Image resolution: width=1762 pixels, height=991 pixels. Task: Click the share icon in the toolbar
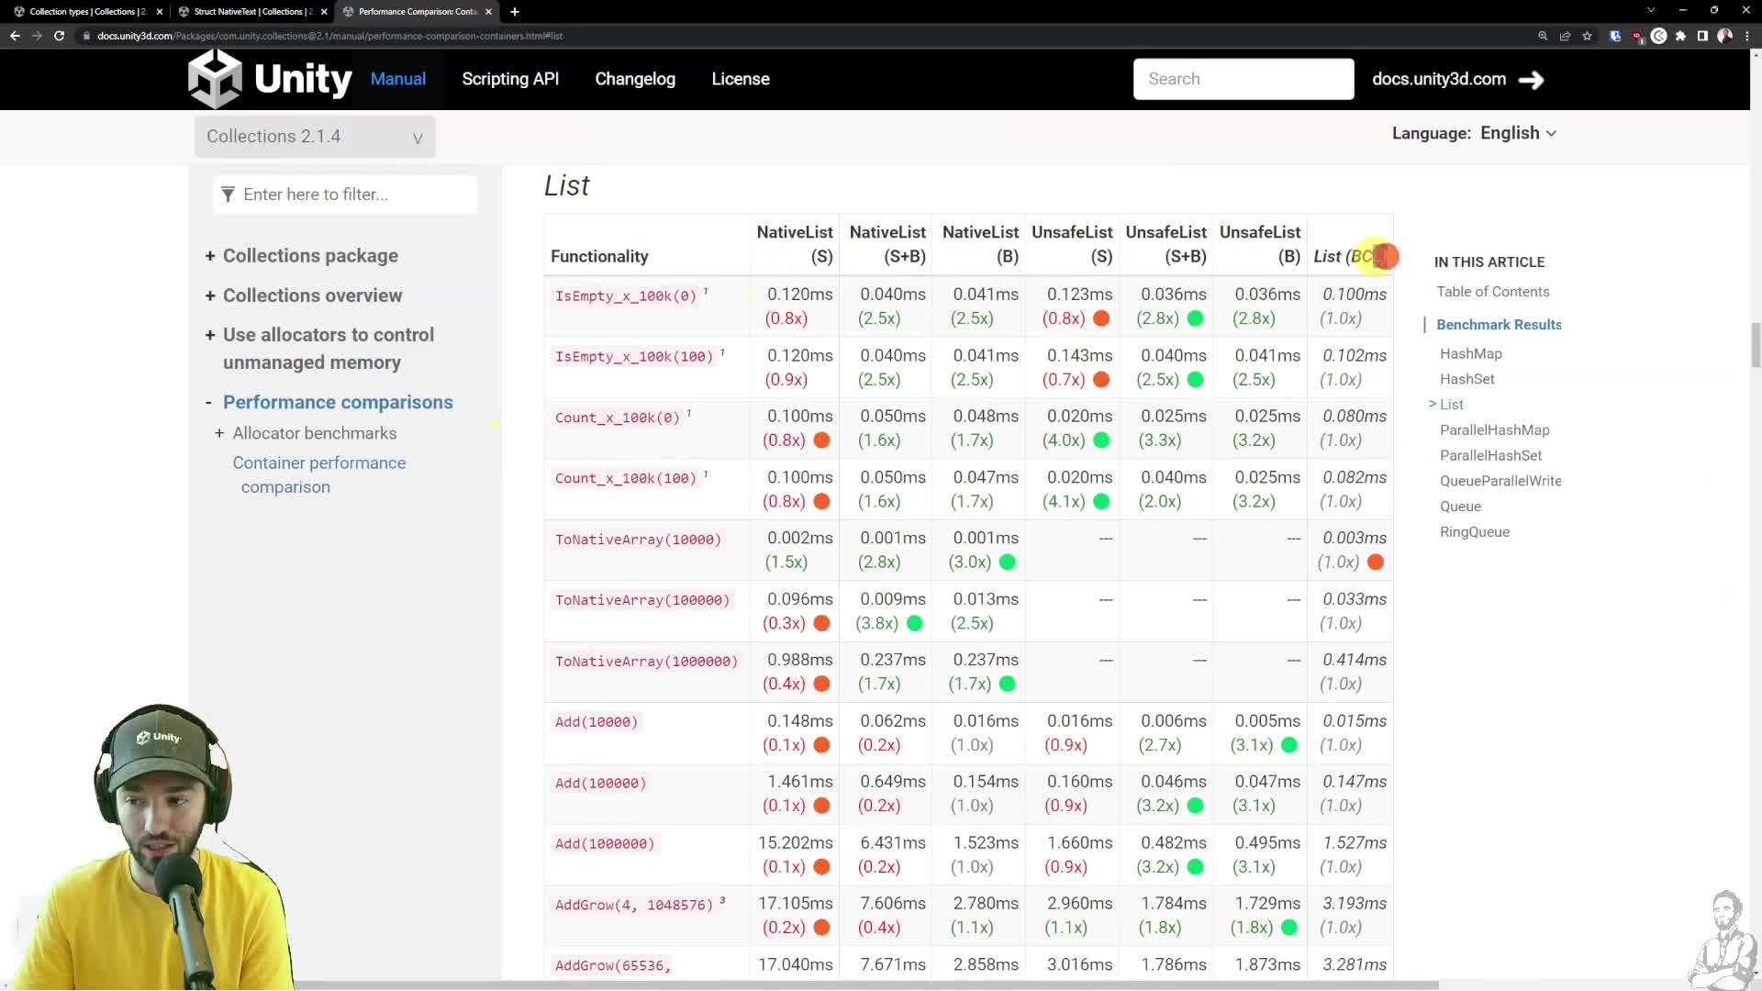pos(1564,36)
